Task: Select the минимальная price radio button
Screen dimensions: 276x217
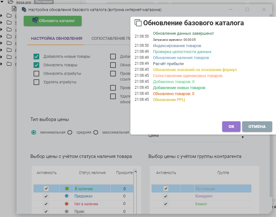Action: pos(34,132)
